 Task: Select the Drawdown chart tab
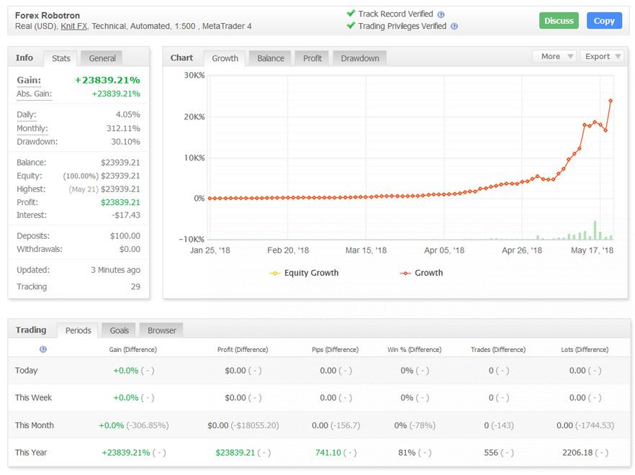coord(359,58)
